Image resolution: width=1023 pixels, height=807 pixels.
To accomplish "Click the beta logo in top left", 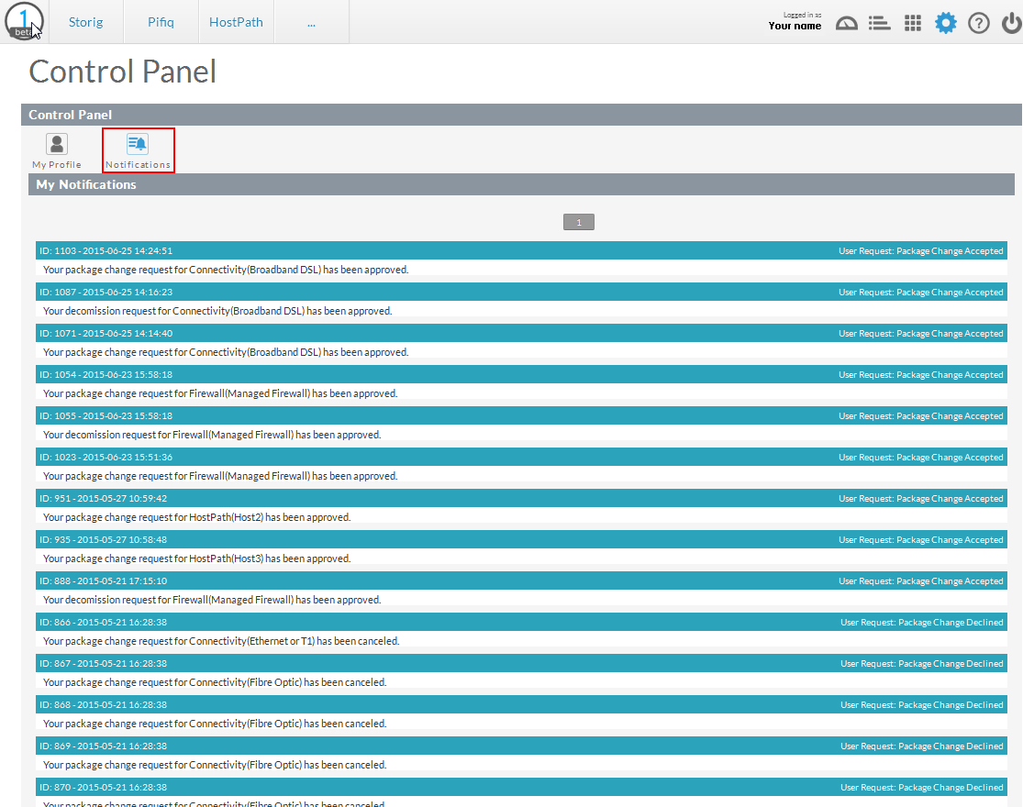I will [x=24, y=21].
